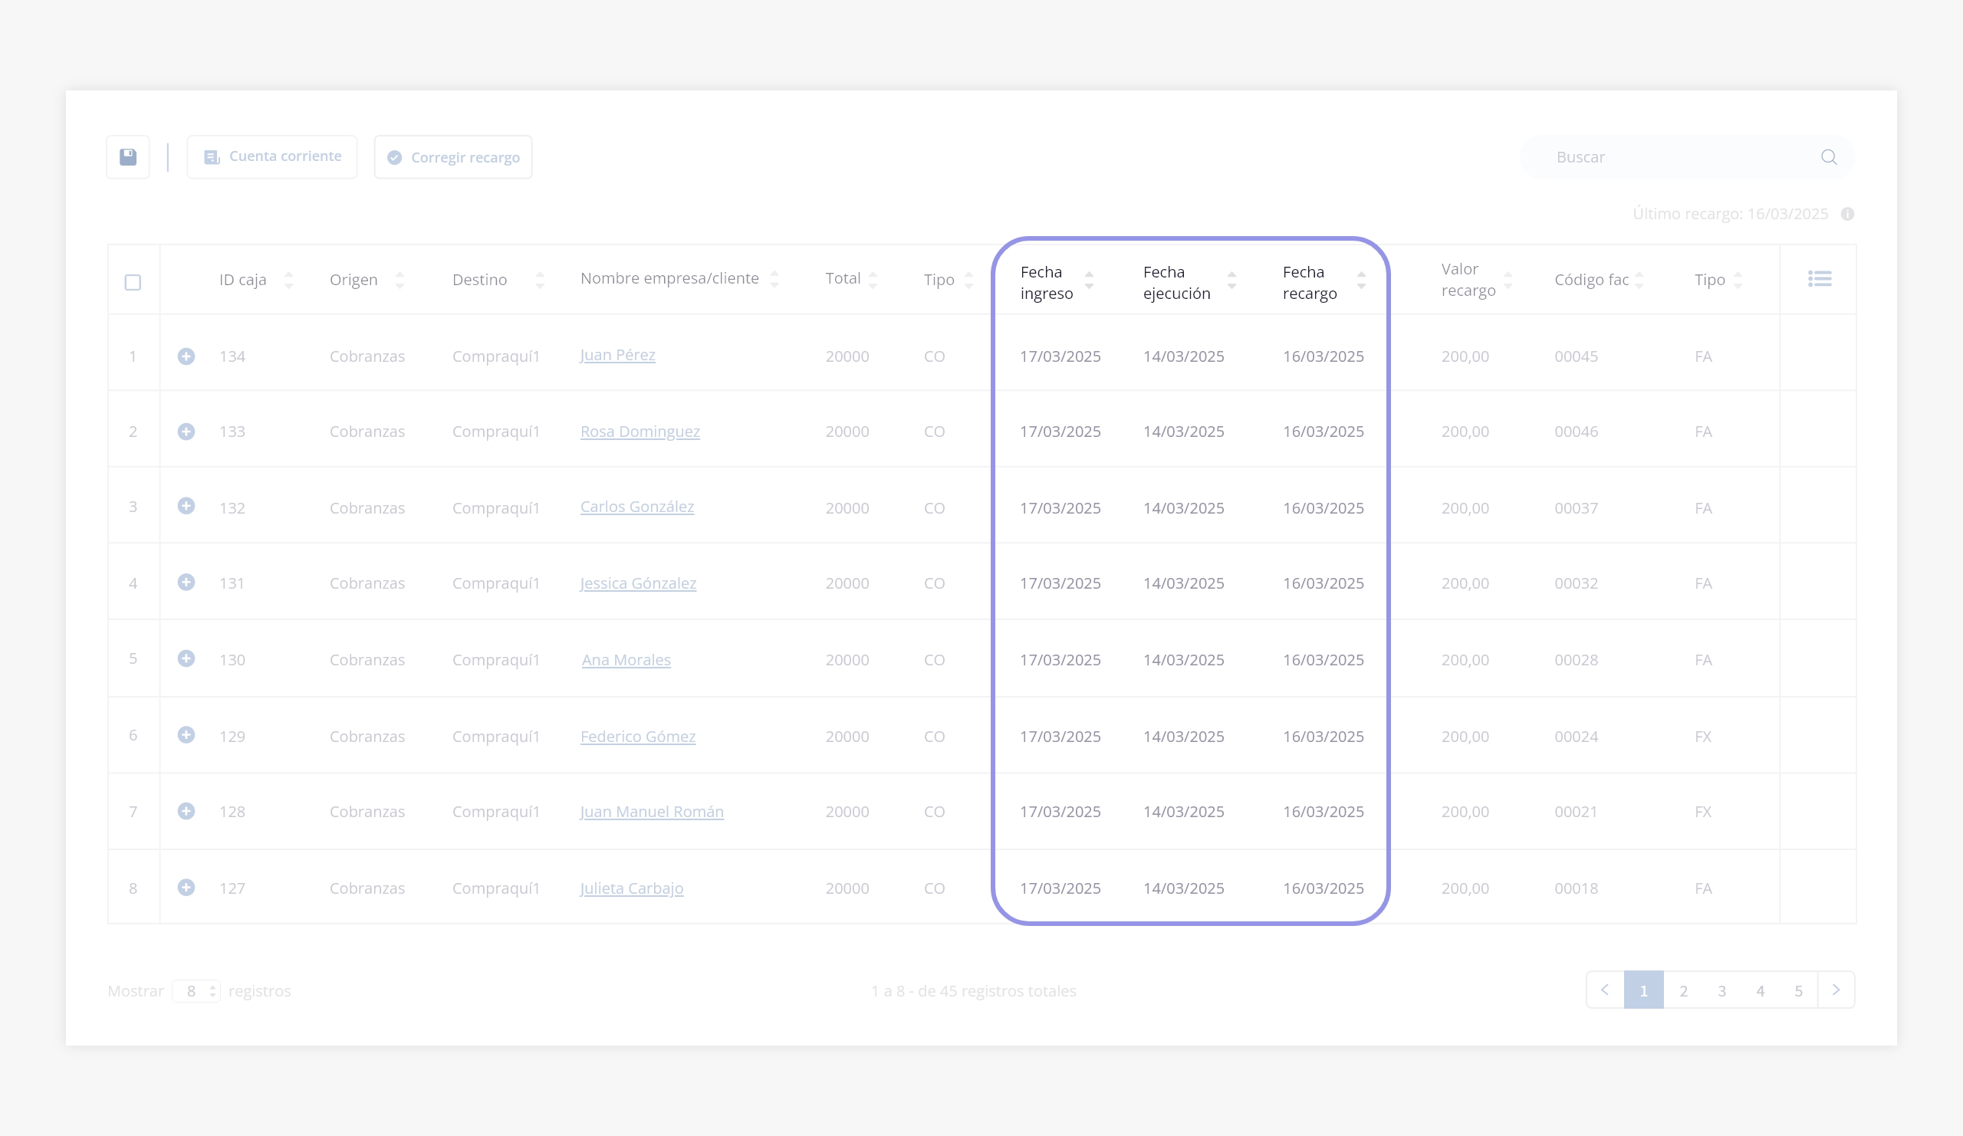The width and height of the screenshot is (1963, 1136).
Task: Open Federico Gómez client link
Action: (637, 737)
